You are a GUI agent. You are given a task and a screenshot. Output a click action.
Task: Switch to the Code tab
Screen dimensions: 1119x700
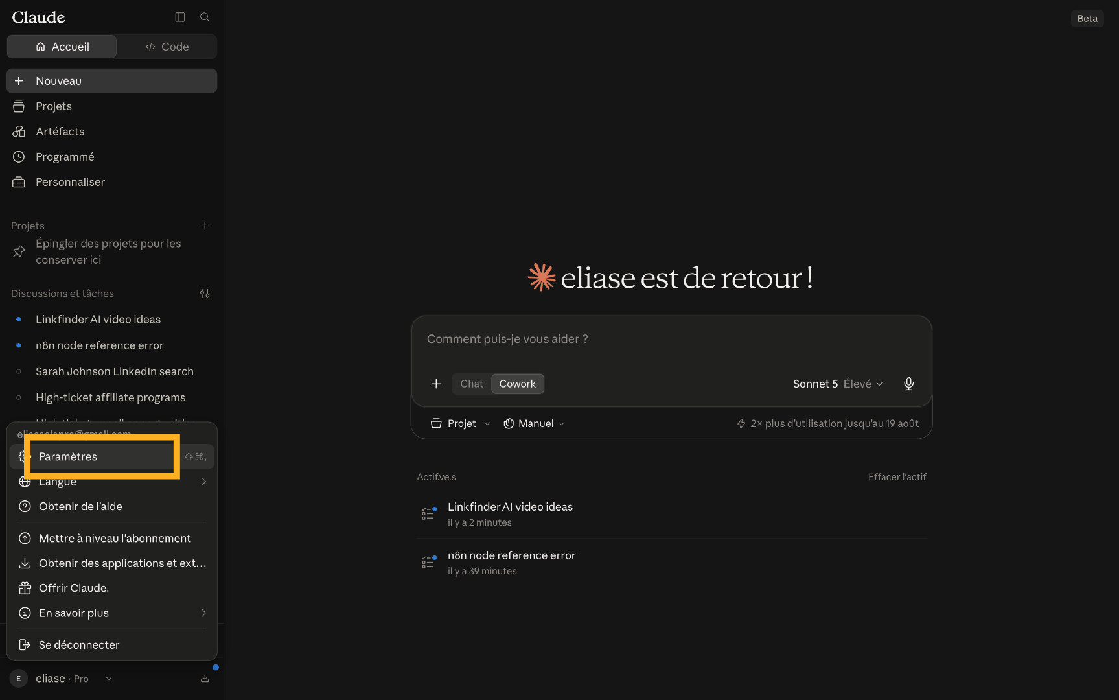coord(167,47)
